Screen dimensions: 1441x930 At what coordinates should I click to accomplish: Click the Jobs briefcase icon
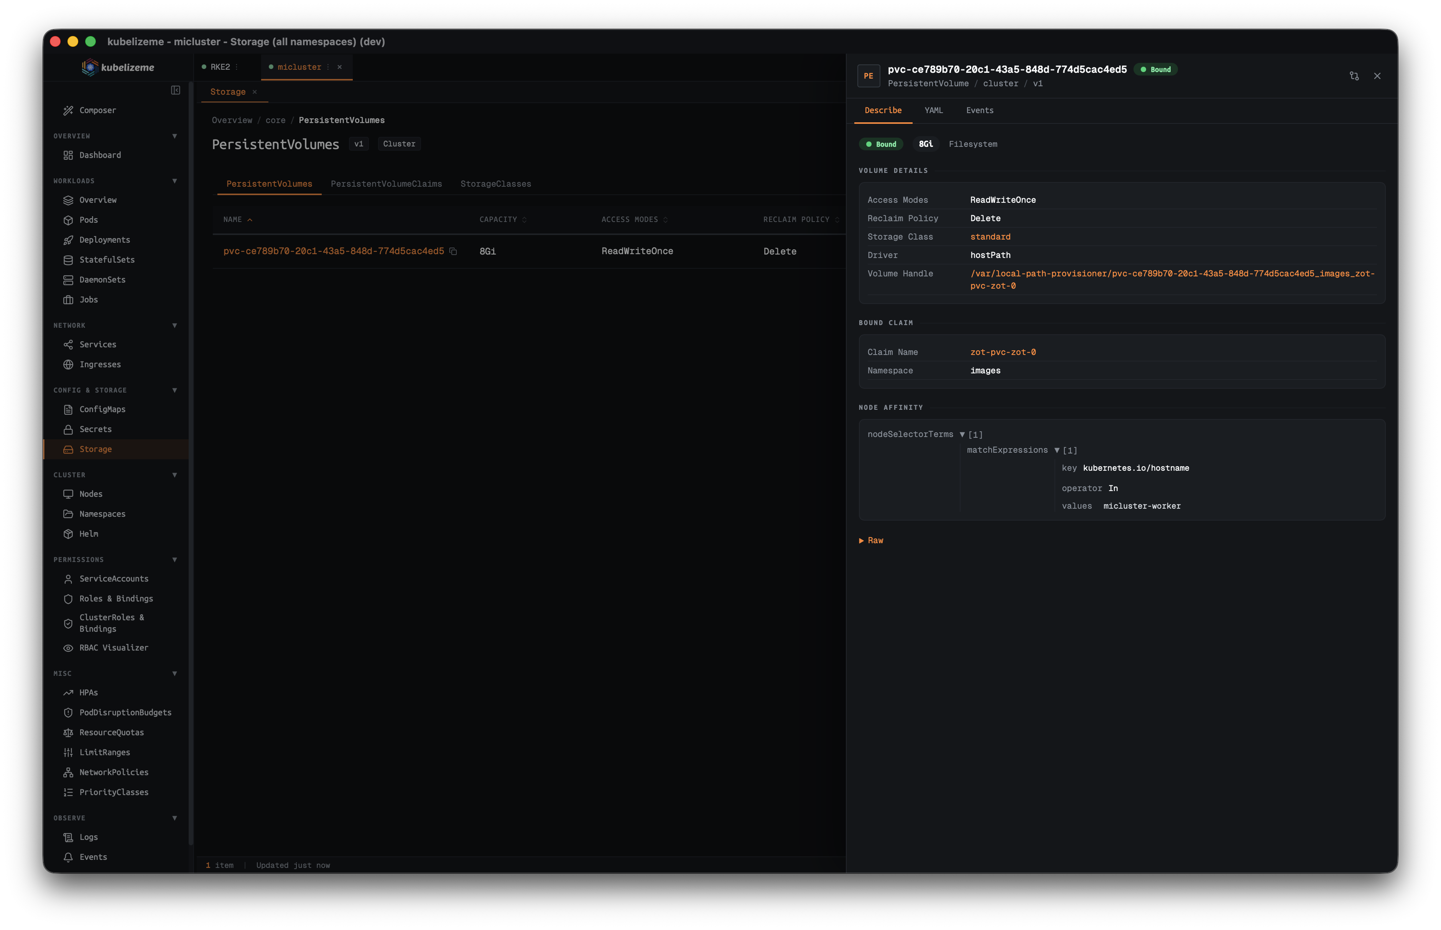coord(68,299)
